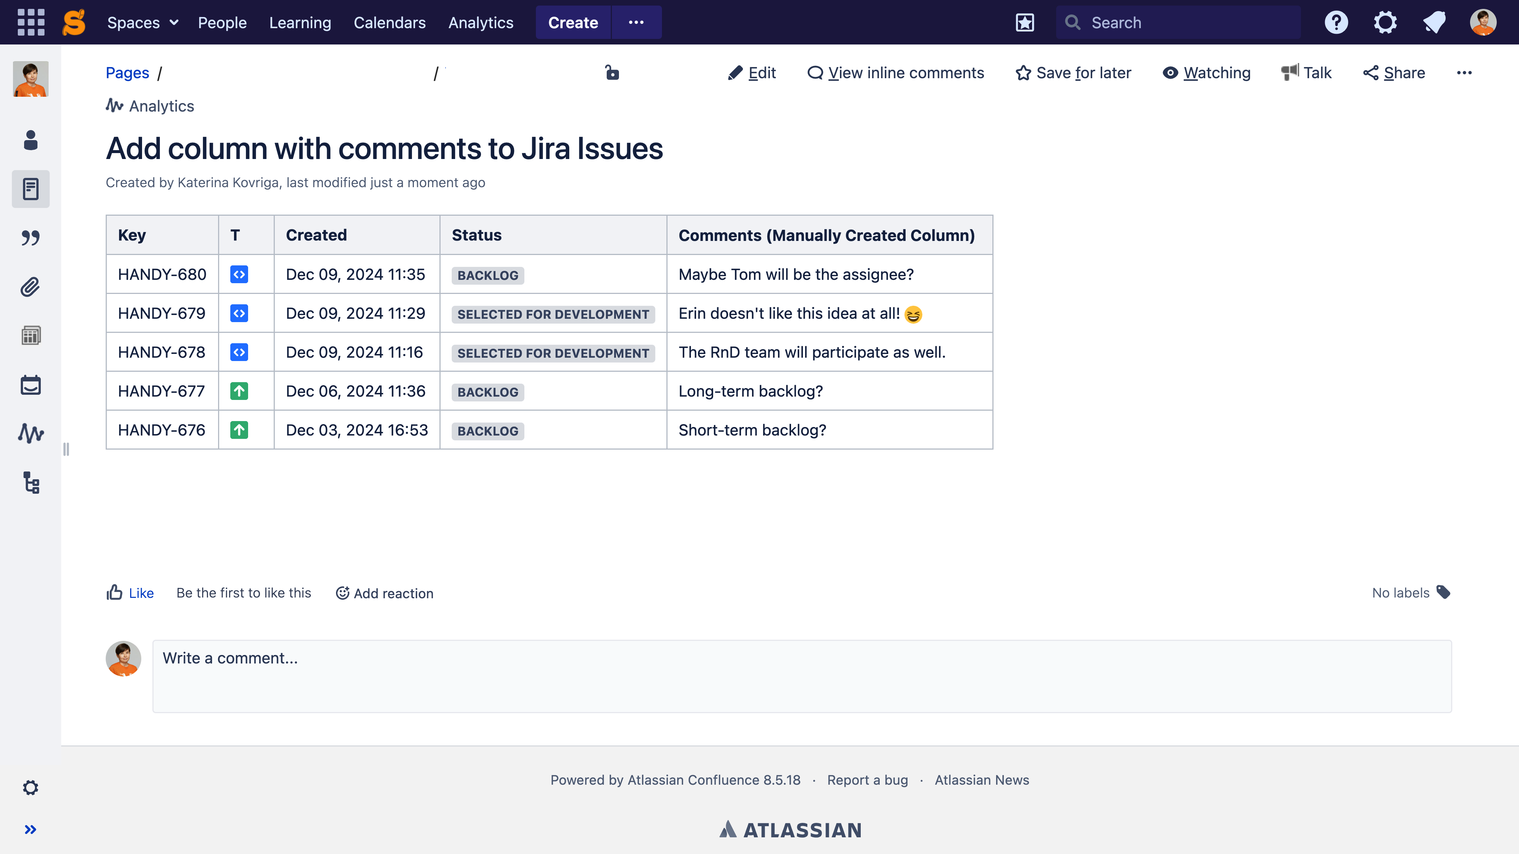Click the laughing emoji in HANDY-679 comment

point(913,315)
